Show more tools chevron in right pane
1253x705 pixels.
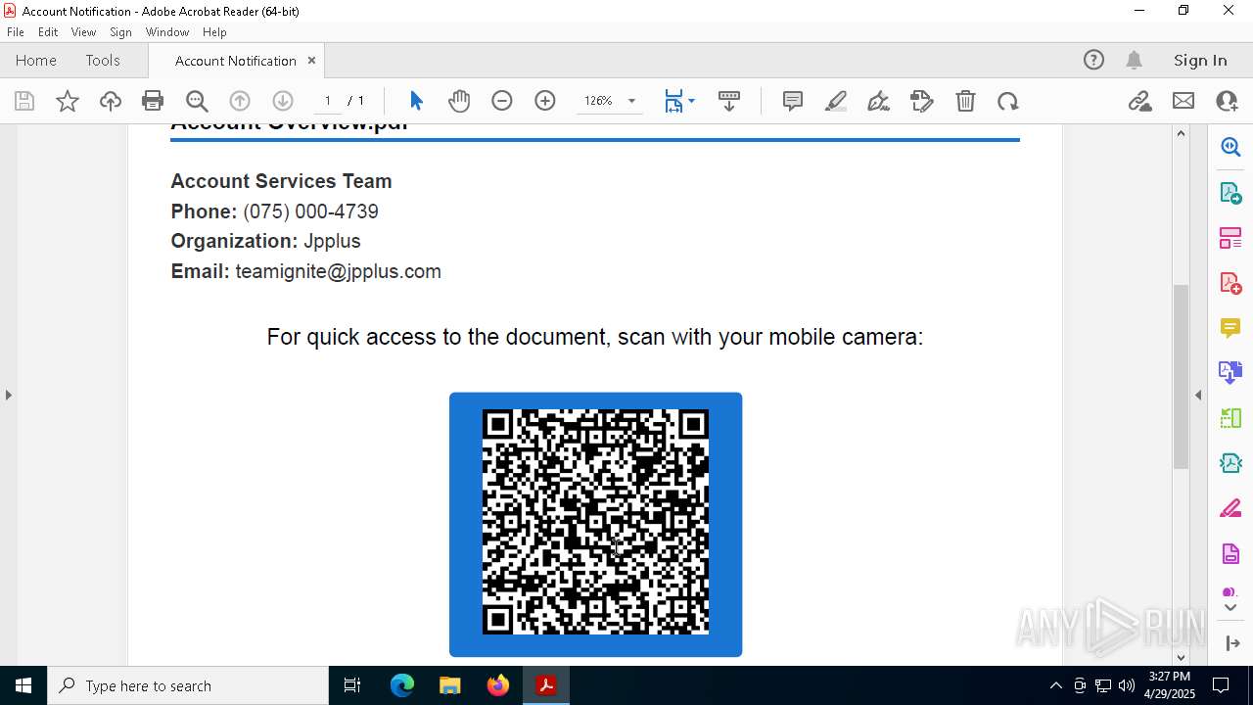pos(1230,608)
